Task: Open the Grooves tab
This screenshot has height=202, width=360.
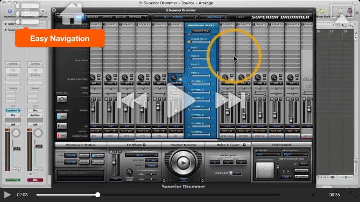Action: (x=93, y=17)
